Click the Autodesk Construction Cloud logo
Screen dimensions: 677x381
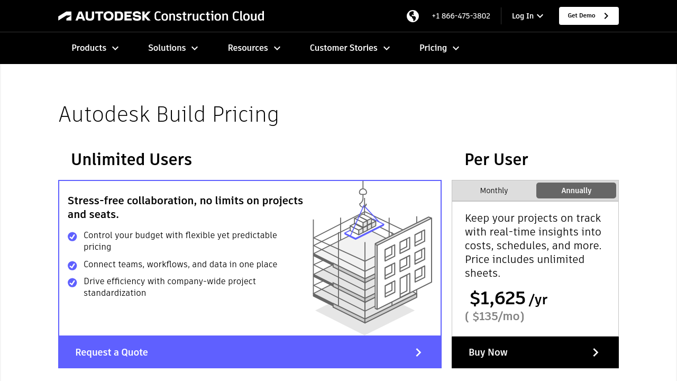pyautogui.click(x=161, y=16)
